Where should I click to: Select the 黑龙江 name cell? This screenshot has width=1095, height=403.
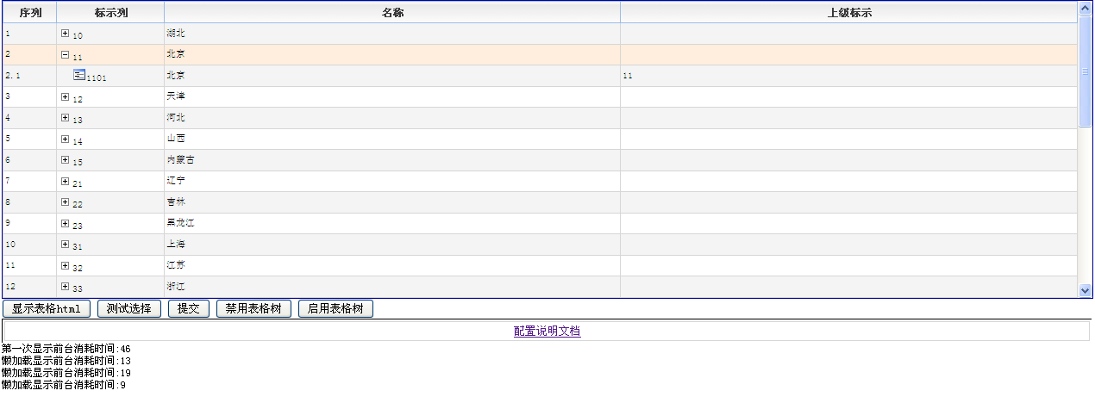click(x=392, y=223)
